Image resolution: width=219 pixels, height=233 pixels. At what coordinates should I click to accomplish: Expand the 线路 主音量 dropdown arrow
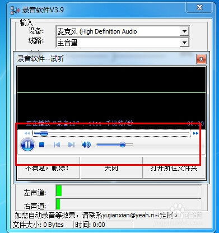(184, 43)
